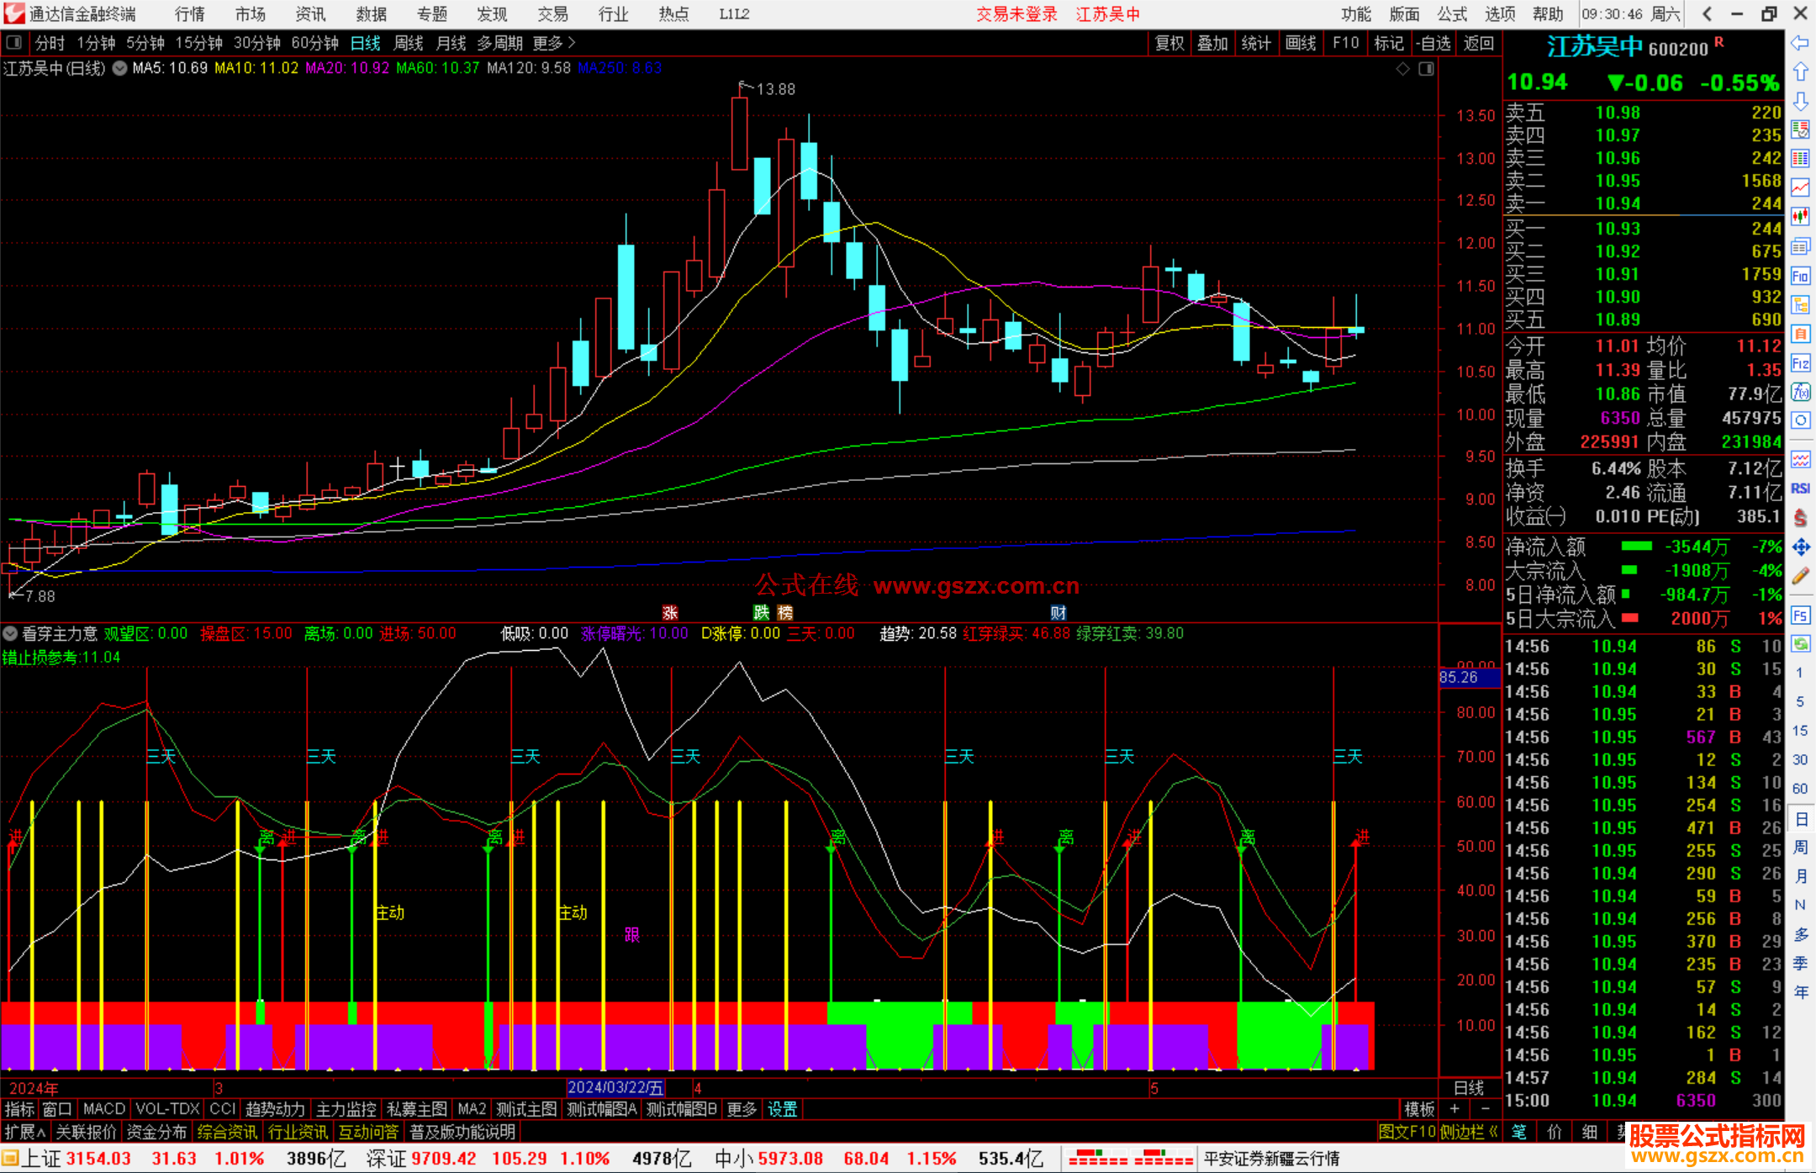Click the 设置 settings link
Screen dimensions: 1816x1173
(x=782, y=1109)
